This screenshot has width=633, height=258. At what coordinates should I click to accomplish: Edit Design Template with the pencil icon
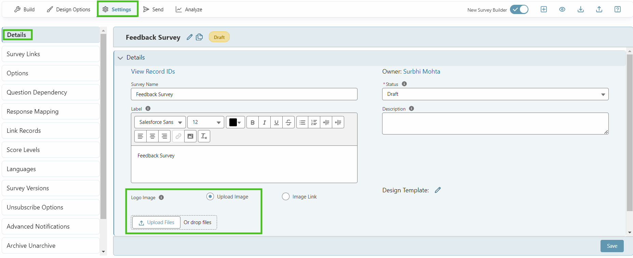[x=437, y=190]
